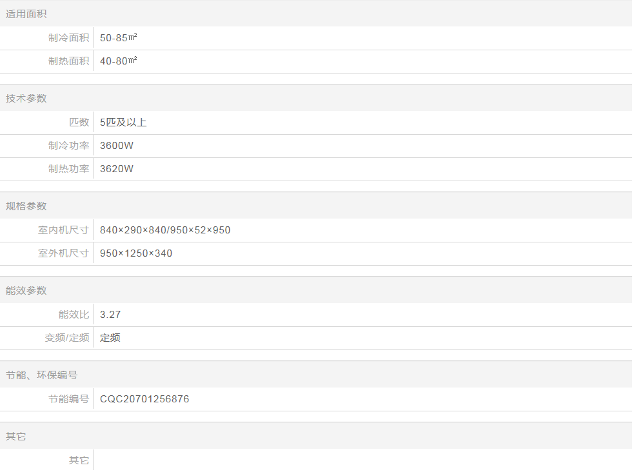Select the 定频 value text
638x472 pixels.
[x=110, y=338]
